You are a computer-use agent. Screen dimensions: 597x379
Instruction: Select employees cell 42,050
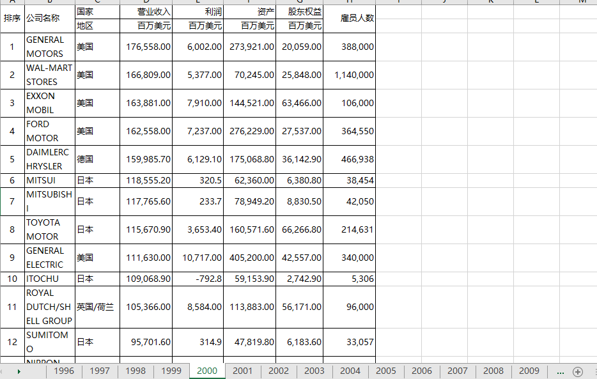pos(350,202)
